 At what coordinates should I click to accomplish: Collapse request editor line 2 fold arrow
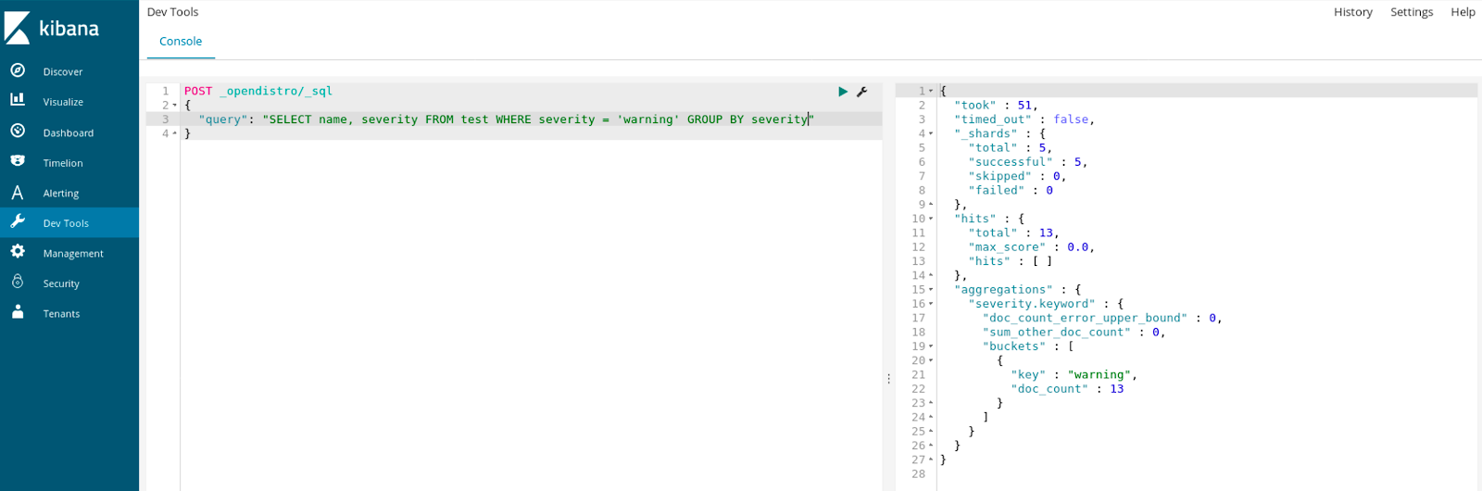tap(175, 106)
